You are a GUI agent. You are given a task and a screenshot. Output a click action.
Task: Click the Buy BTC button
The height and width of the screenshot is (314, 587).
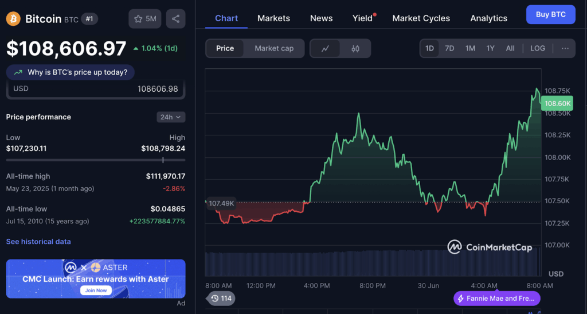tap(550, 14)
